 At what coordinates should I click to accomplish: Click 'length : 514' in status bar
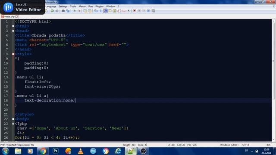[x=129, y=145]
